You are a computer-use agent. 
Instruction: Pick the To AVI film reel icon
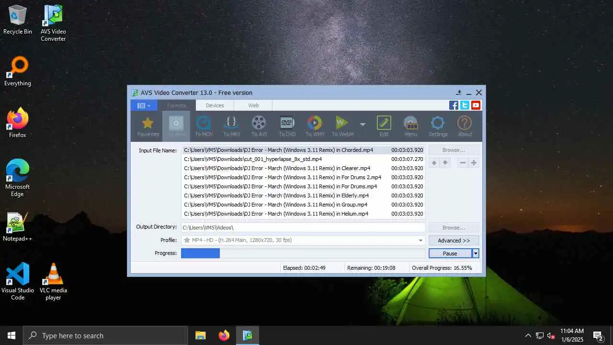(x=259, y=126)
